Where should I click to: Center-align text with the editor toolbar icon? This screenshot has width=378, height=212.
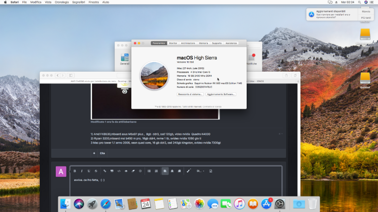172,171
